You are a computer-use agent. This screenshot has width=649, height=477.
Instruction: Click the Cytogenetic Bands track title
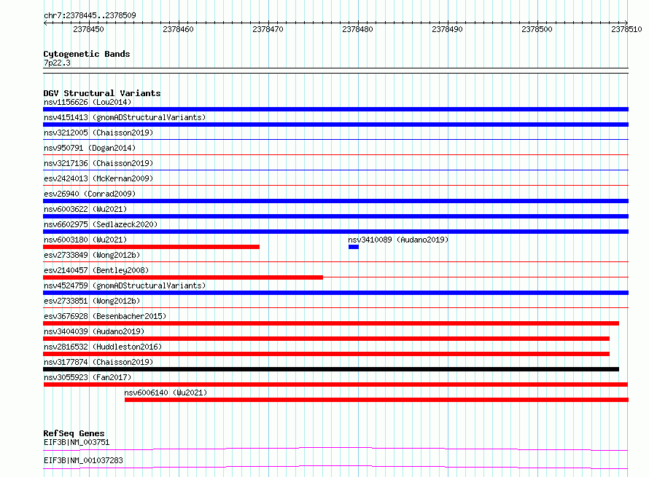(x=87, y=54)
